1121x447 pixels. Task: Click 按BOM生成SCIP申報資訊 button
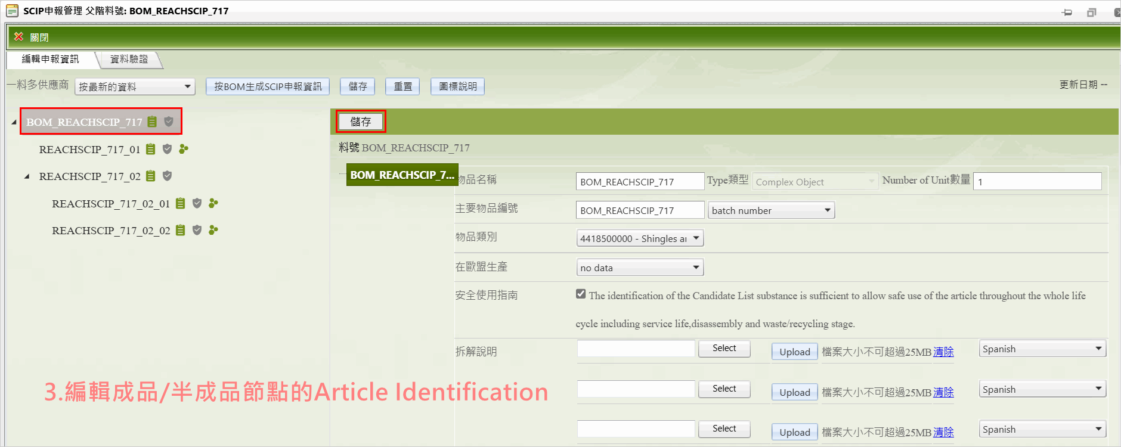[x=268, y=86]
